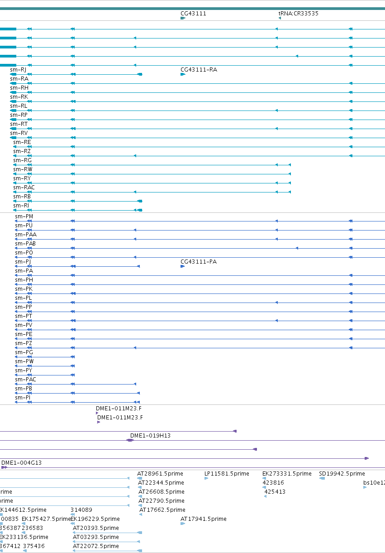Click the sm-PW protein label
Viewport: 385px width, 553px height.
[x=24, y=361]
